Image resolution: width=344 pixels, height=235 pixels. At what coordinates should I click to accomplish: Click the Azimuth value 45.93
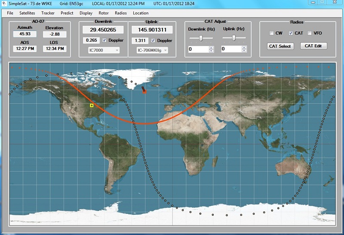click(x=25, y=34)
